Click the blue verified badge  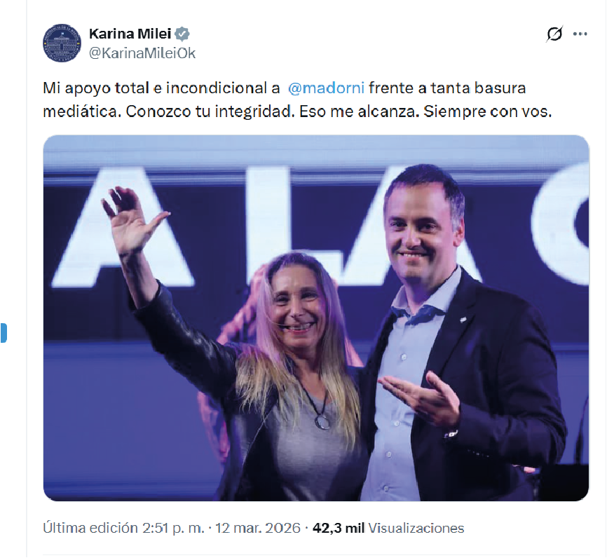[x=182, y=34]
